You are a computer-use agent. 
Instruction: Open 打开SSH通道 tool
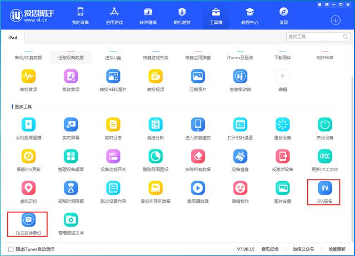coord(240,124)
